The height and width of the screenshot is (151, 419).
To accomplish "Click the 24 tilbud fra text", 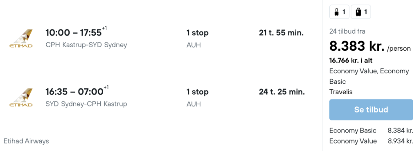I will point(347,32).
